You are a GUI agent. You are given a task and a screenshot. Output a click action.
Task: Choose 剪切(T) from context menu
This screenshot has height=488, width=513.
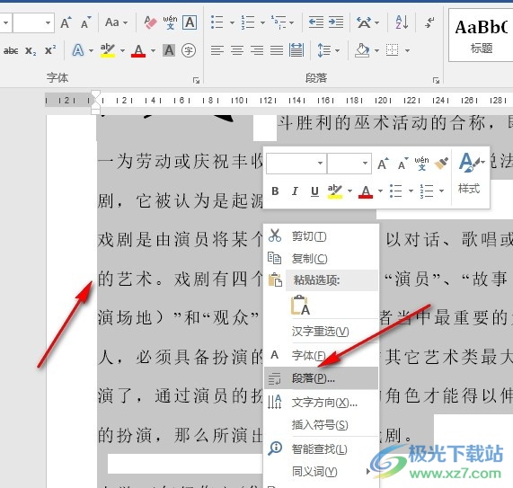coord(321,236)
